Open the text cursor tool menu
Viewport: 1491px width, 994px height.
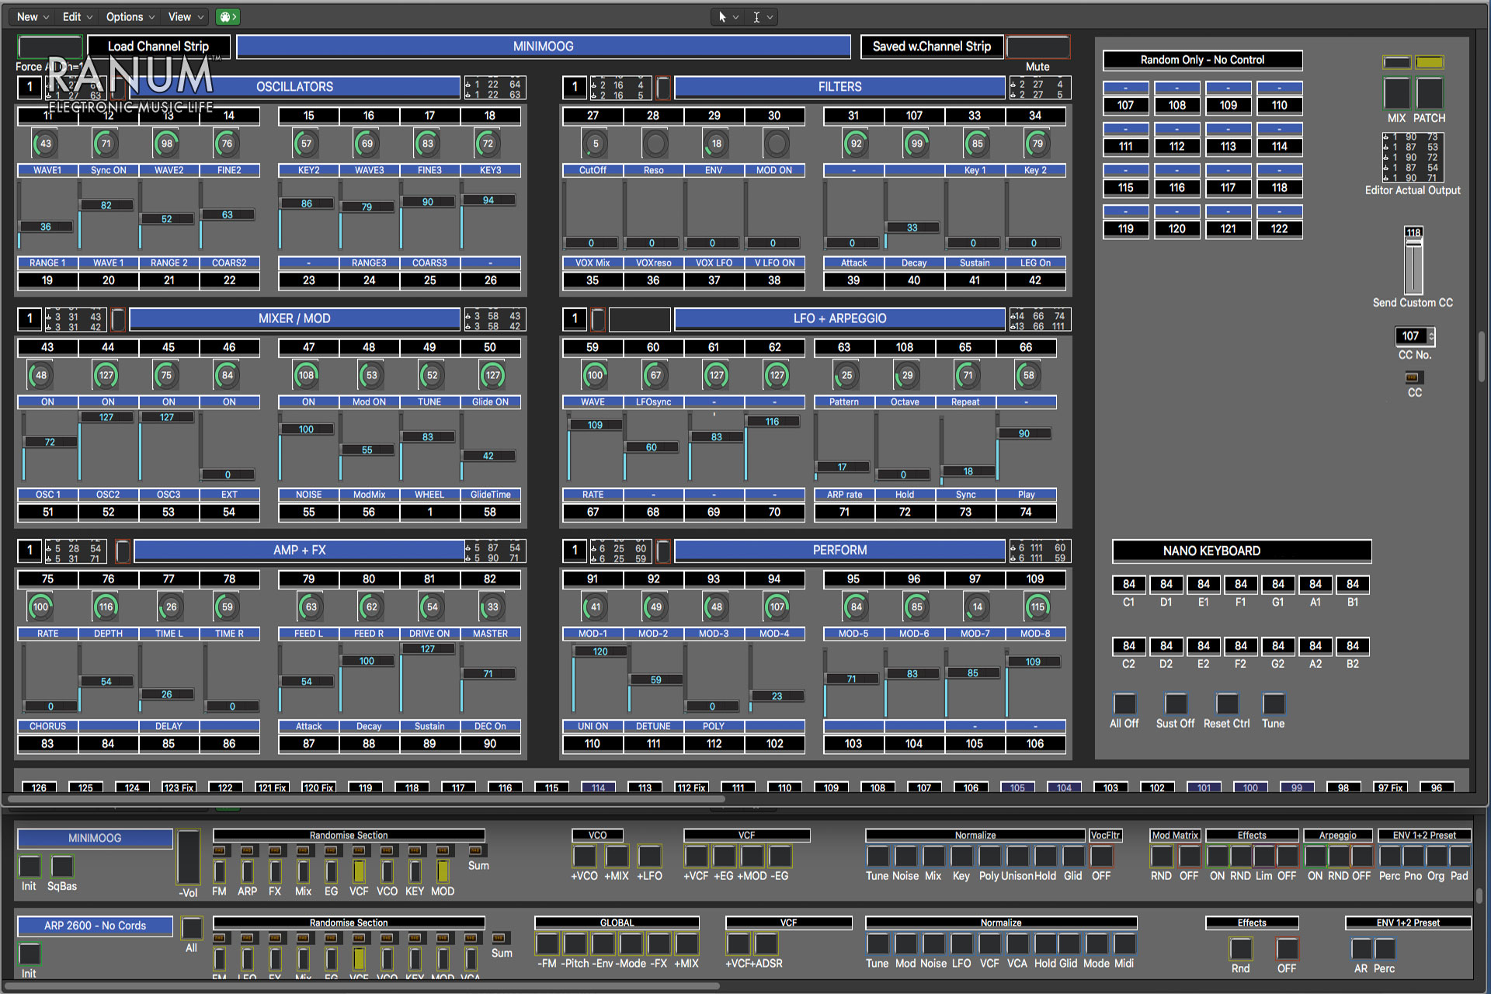(x=762, y=16)
